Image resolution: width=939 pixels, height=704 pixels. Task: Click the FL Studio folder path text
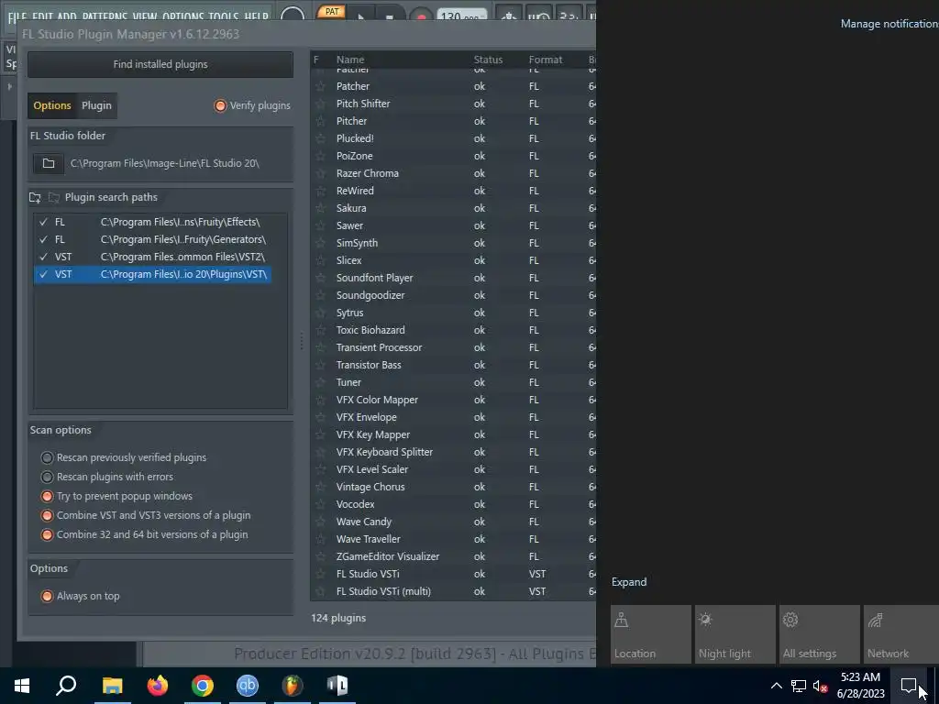[x=165, y=163]
